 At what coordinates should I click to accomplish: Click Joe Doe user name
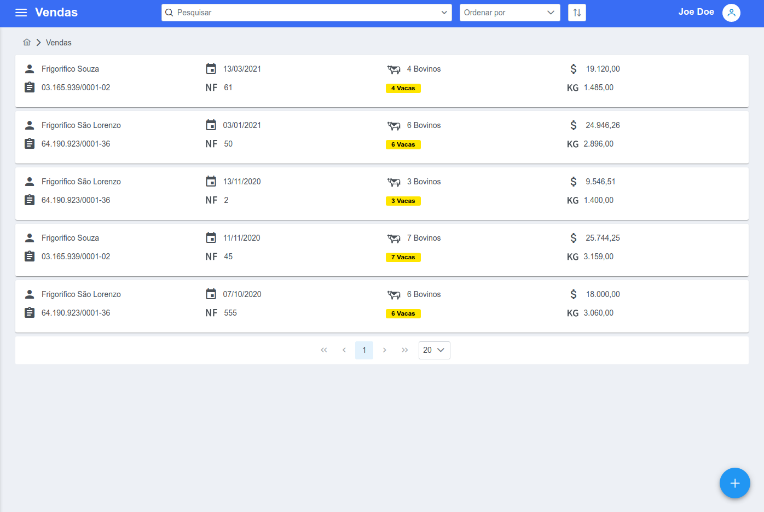click(696, 12)
